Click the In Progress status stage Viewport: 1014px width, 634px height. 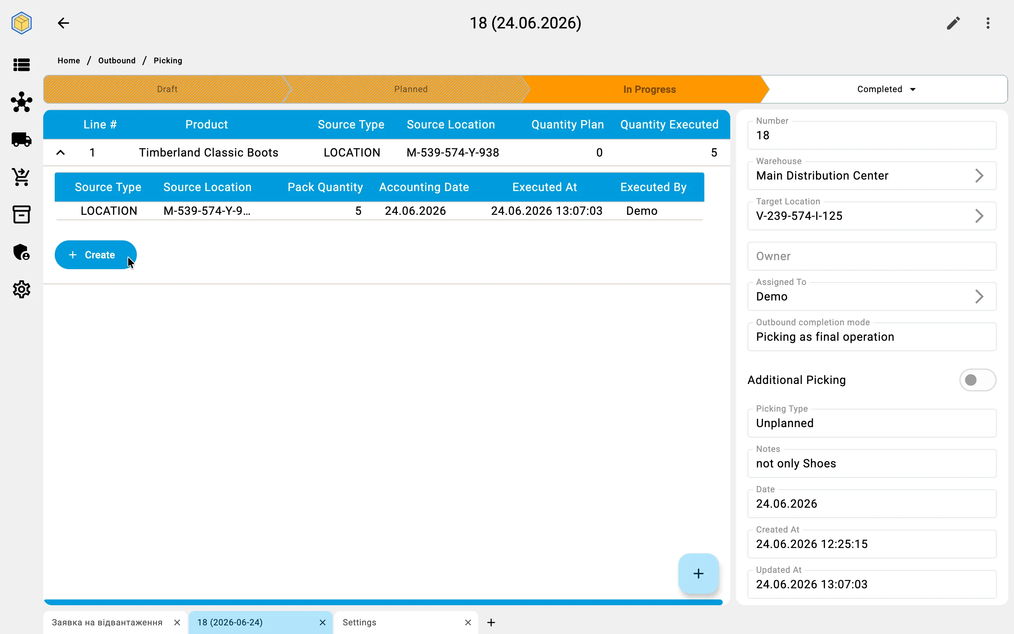click(649, 89)
